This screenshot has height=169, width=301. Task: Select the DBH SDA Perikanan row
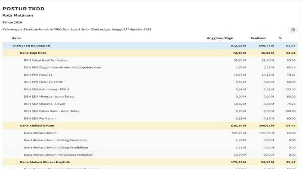[150, 119]
